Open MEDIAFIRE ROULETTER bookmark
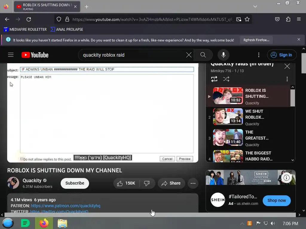The image size is (306, 229). [25, 30]
